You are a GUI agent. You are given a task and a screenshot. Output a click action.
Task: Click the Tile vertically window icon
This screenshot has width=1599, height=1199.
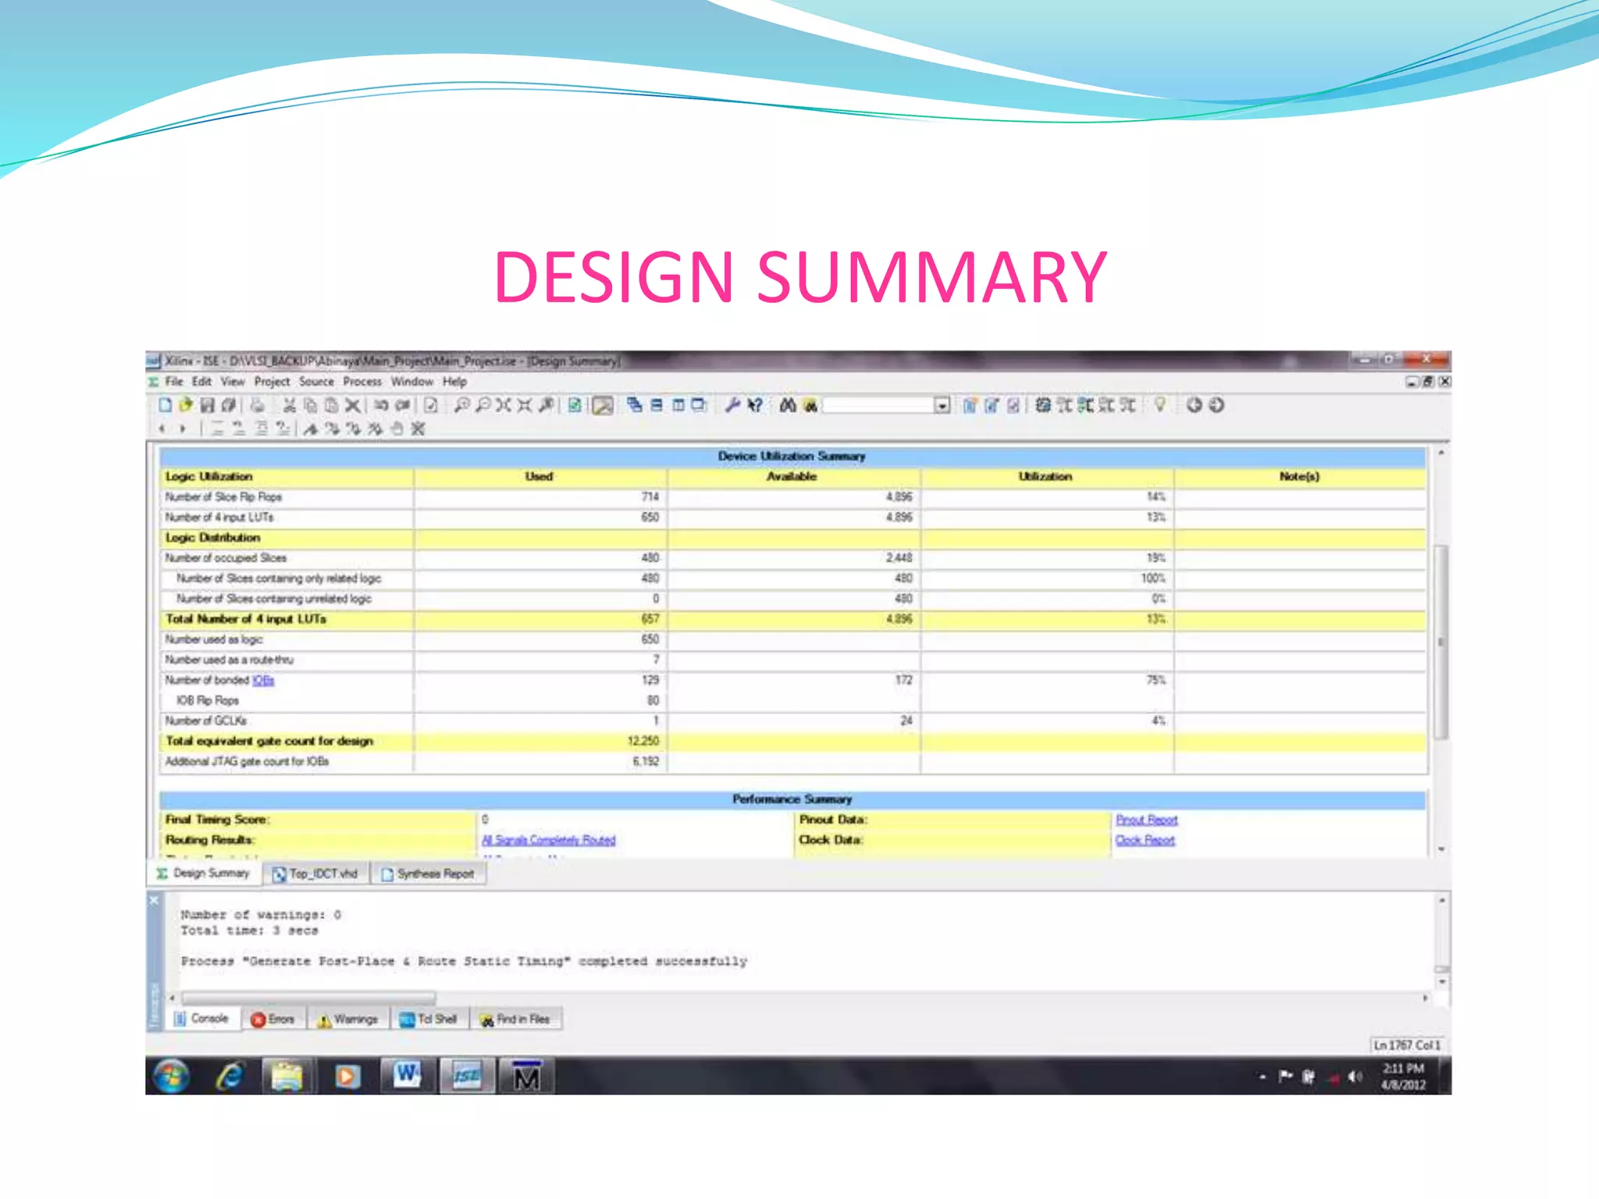click(678, 404)
